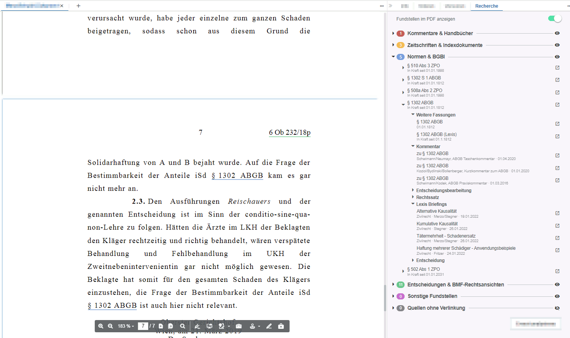Open Alternative Kausalität Lexis briefing
This screenshot has height=338, width=570.
pos(437,211)
